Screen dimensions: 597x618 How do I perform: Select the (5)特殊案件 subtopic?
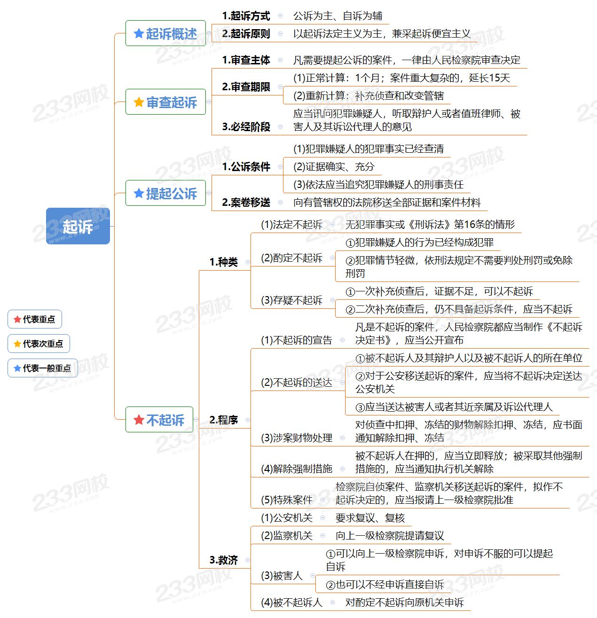pyautogui.click(x=287, y=500)
